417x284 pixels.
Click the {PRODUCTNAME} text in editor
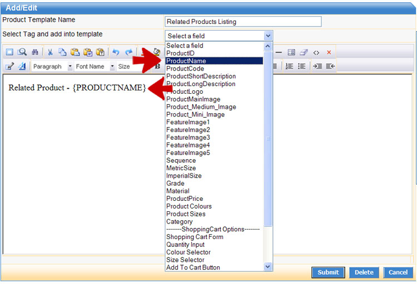110,88
